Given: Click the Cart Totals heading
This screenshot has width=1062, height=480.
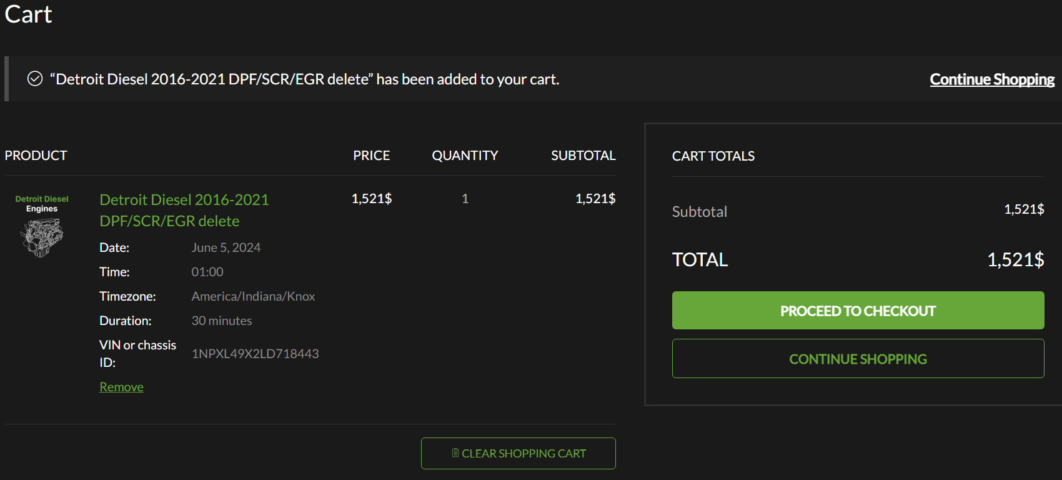Looking at the screenshot, I should [713, 156].
